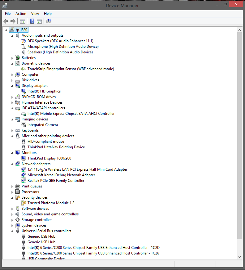Click the ThinkPad Display 1600x900 monitor icon
Screen dimensions: 245x270
point(24,158)
